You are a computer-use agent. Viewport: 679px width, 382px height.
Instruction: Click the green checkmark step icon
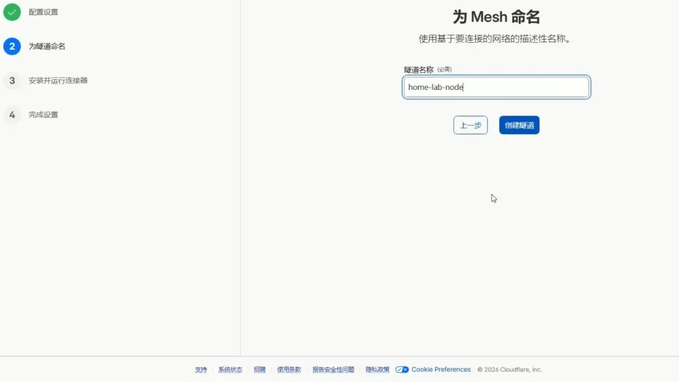[12, 12]
